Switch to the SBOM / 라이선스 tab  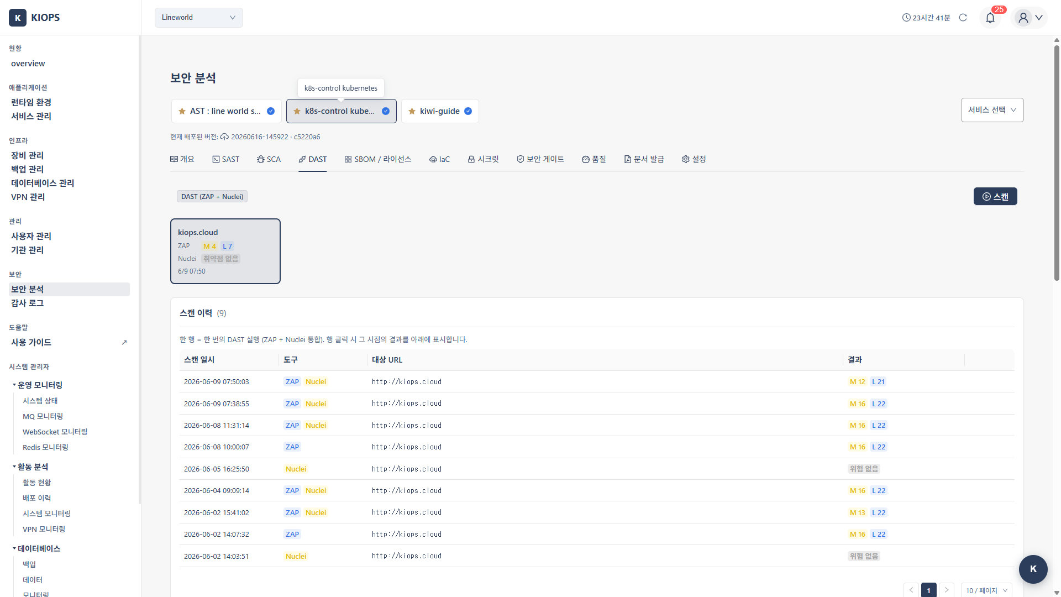pyautogui.click(x=378, y=159)
